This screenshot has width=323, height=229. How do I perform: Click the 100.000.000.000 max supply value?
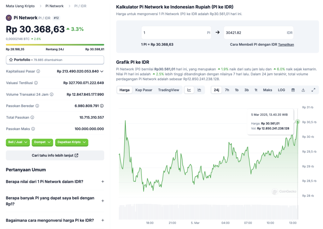pos(89,129)
